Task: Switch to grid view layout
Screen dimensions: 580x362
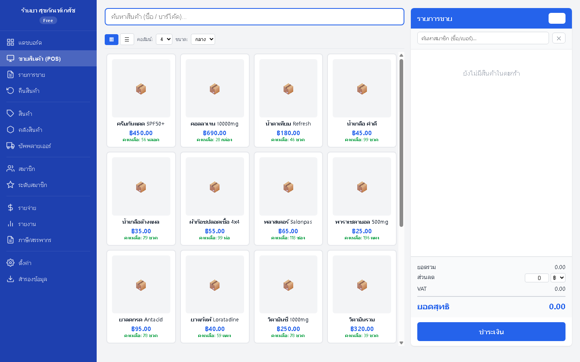Action: coord(112,39)
